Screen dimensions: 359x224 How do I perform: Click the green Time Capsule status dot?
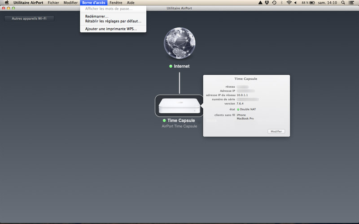164,121
